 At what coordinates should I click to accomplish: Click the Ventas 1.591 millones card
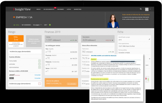(61, 39)
